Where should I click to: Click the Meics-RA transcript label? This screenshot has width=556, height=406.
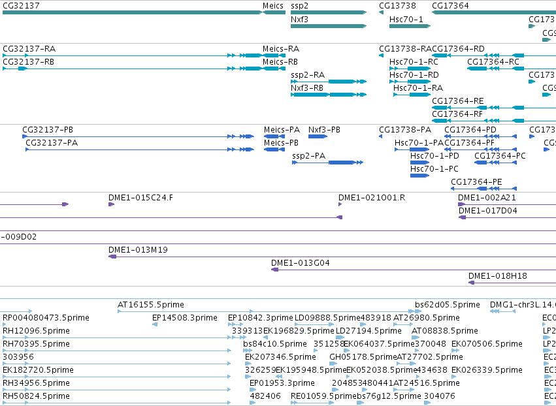(281, 48)
